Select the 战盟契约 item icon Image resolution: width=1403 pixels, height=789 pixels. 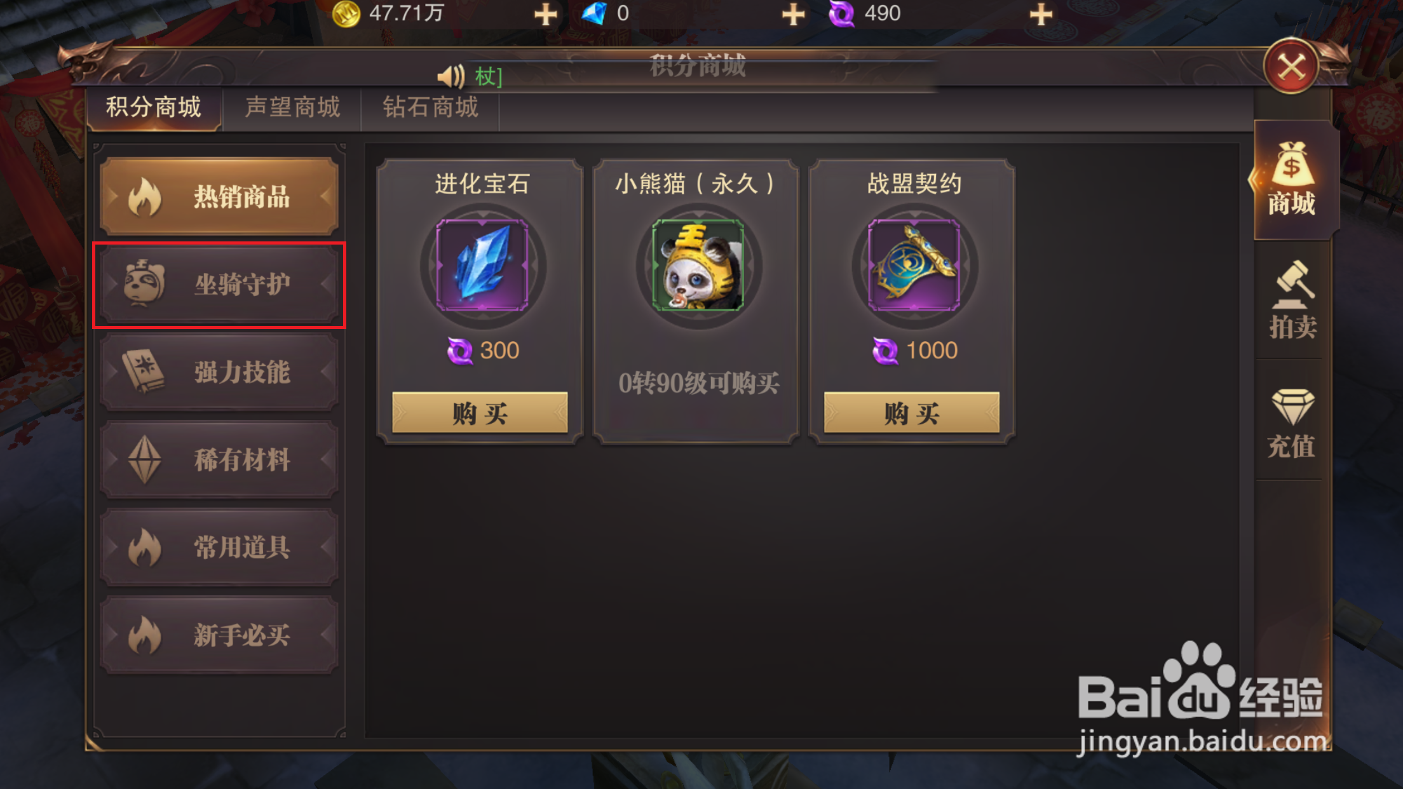pyautogui.click(x=914, y=265)
